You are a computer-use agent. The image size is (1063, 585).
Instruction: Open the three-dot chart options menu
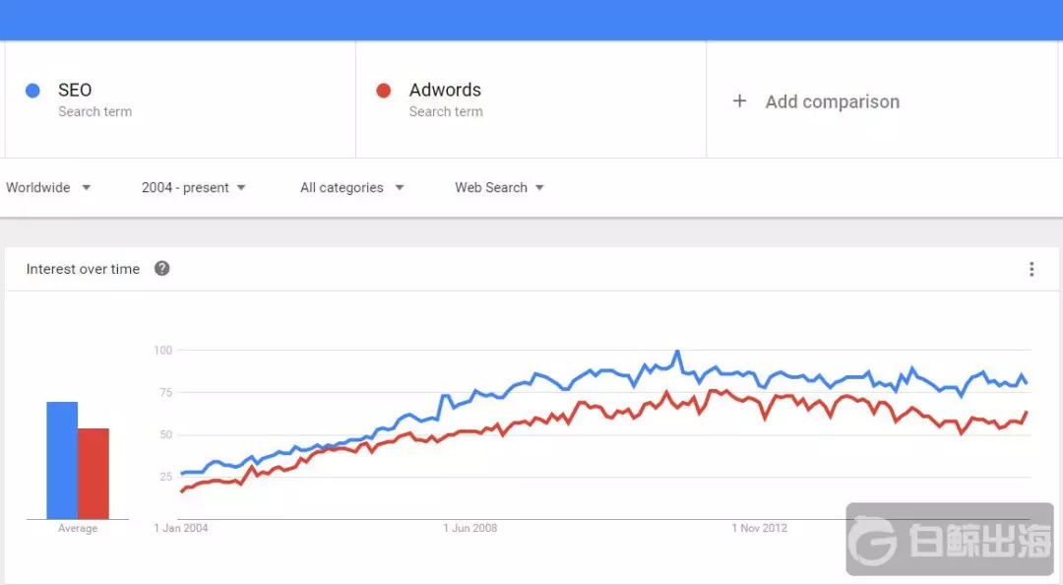[x=1032, y=270]
